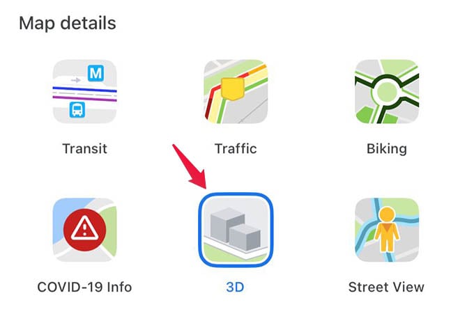Click the yellow route shield in Traffic

click(232, 88)
